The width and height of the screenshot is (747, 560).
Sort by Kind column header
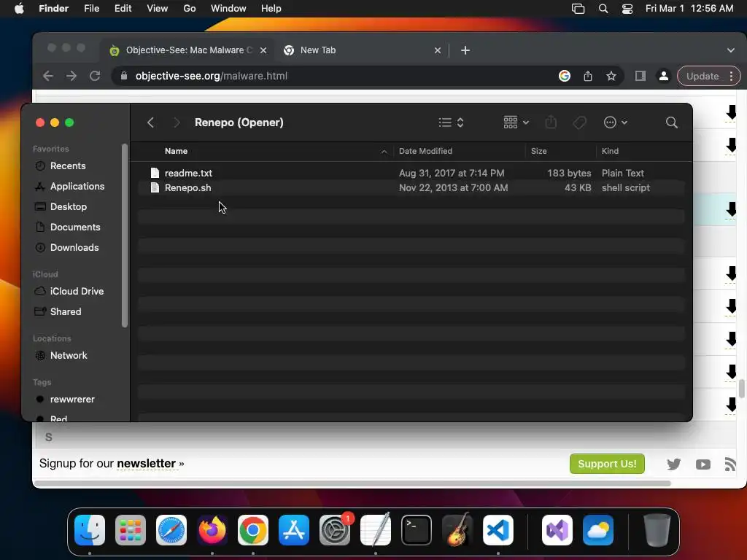click(x=610, y=151)
